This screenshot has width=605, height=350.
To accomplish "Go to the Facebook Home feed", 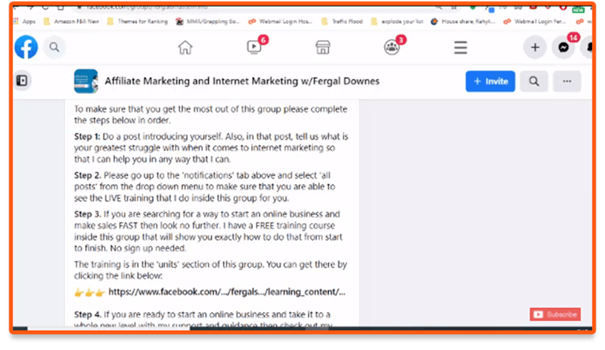I will click(185, 48).
